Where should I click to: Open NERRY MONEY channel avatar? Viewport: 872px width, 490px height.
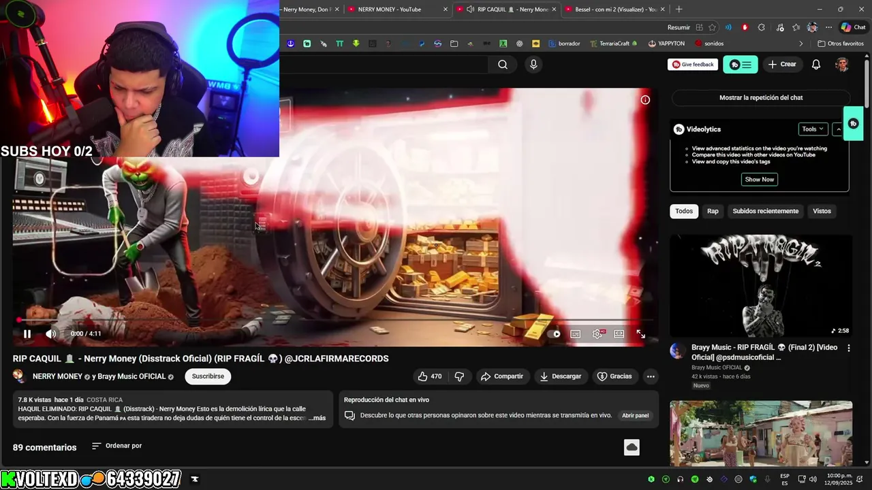19,376
